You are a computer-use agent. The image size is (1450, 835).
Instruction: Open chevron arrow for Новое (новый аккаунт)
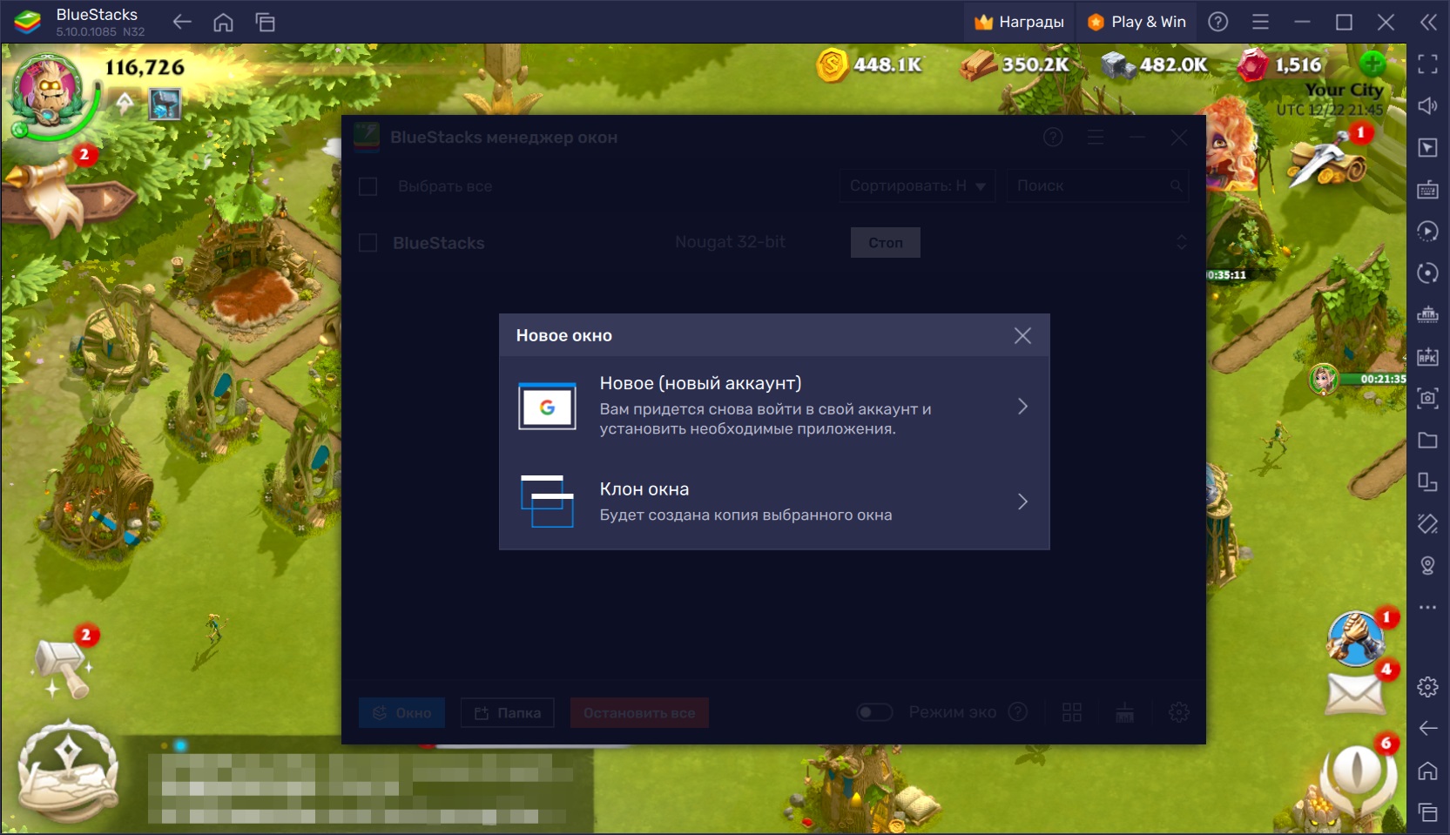[1022, 406]
